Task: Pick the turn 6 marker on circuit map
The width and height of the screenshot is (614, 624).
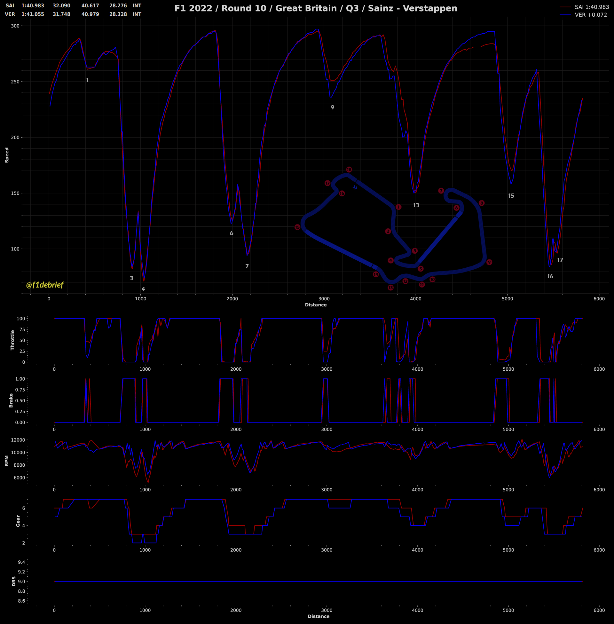Action: 456,208
